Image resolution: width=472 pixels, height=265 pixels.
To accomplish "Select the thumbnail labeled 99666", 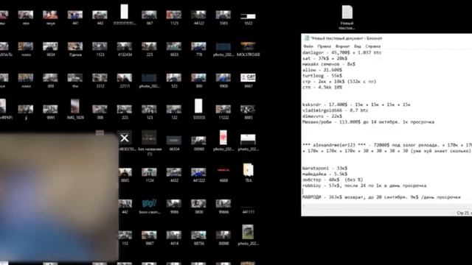I will coord(223,206).
